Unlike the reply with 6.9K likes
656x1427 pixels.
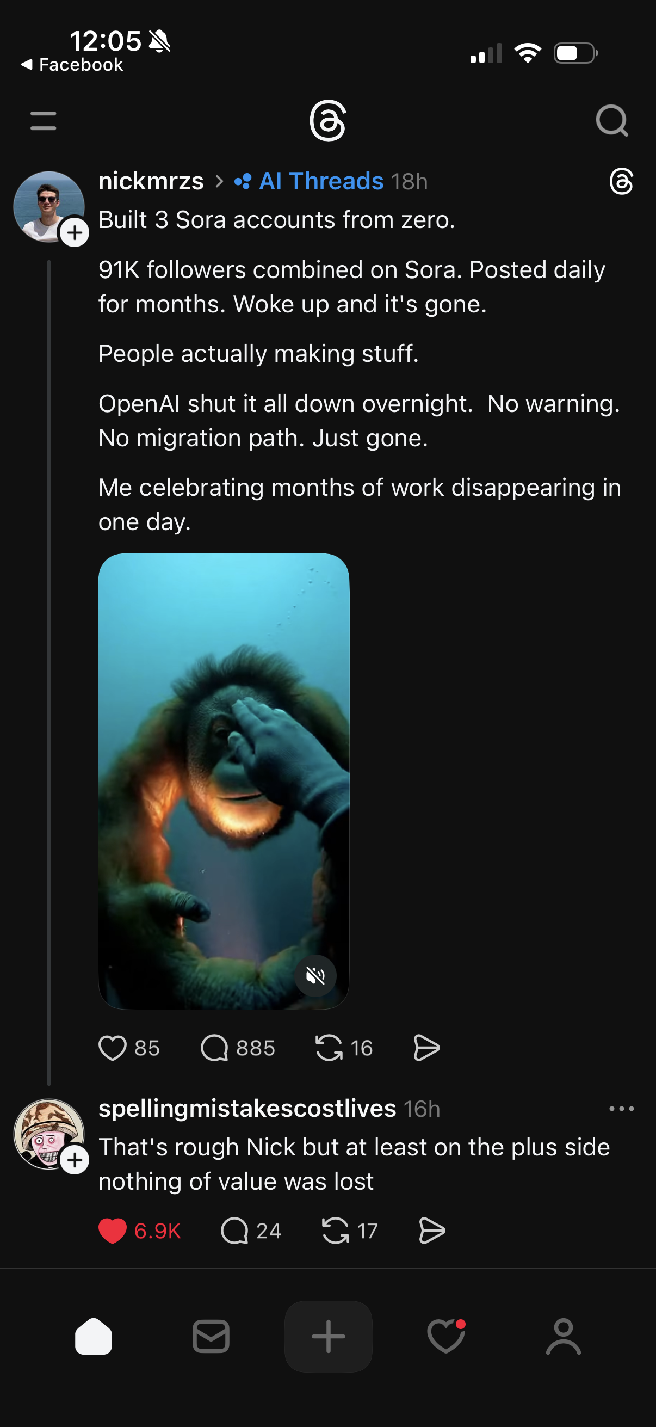tap(113, 1231)
